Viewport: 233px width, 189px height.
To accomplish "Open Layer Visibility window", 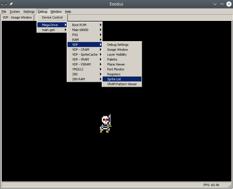I will click(122, 54).
